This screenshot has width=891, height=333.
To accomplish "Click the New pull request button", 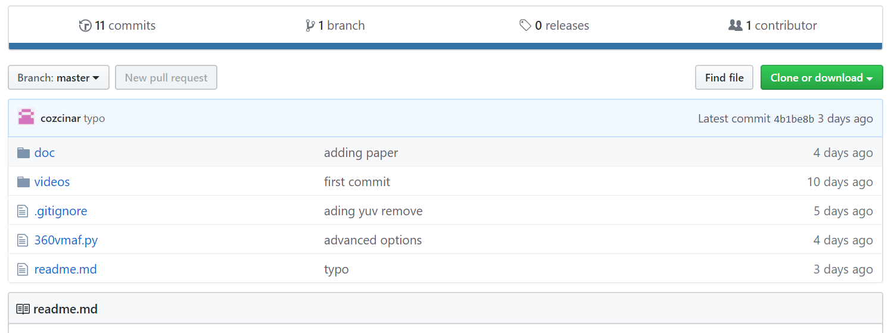I will point(166,77).
